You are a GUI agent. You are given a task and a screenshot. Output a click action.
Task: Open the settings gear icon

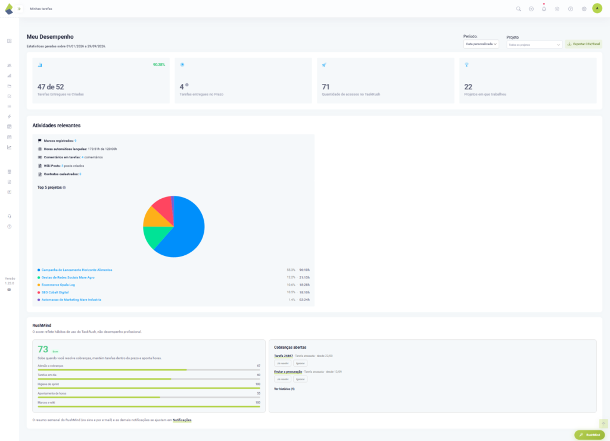click(x=584, y=8)
